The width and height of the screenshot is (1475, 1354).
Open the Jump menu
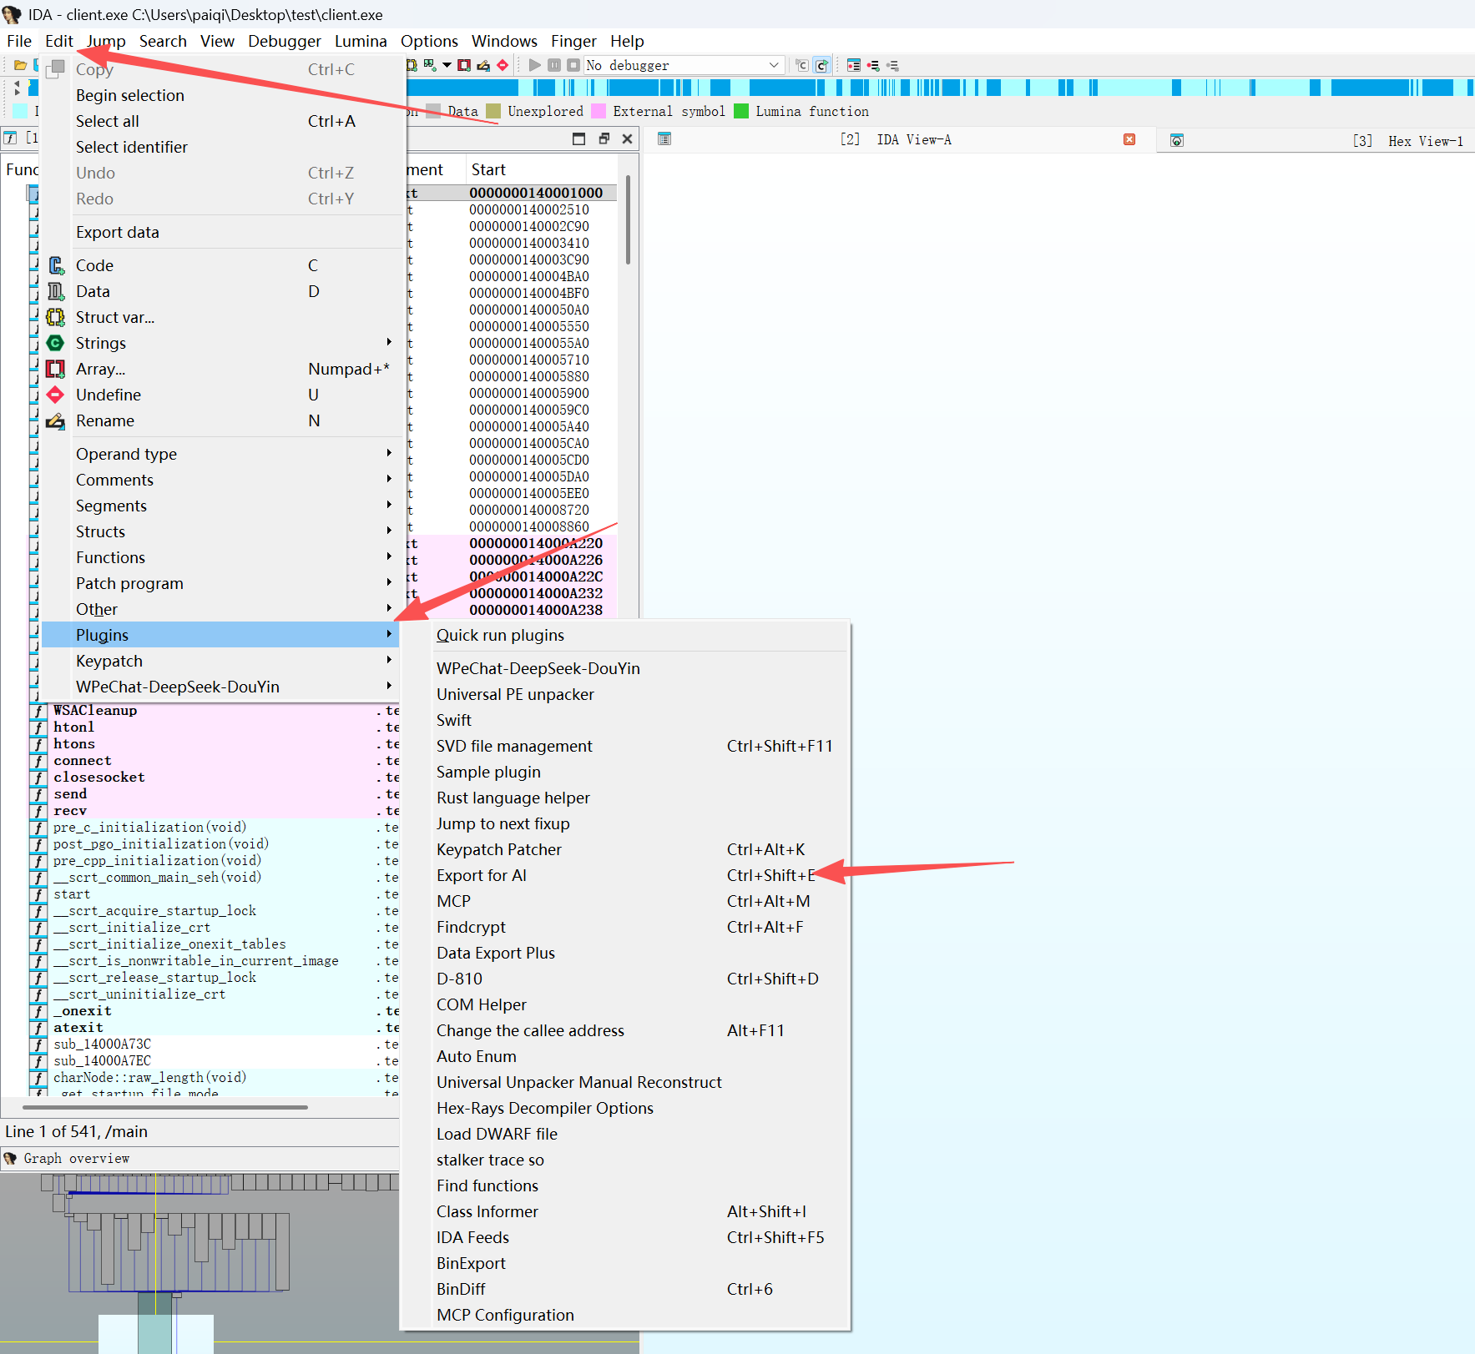pyautogui.click(x=106, y=41)
